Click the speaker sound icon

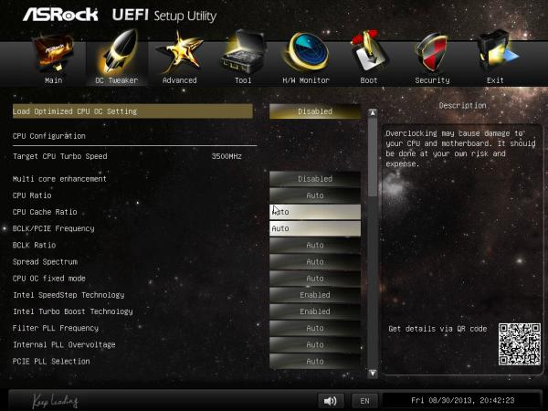[331, 401]
